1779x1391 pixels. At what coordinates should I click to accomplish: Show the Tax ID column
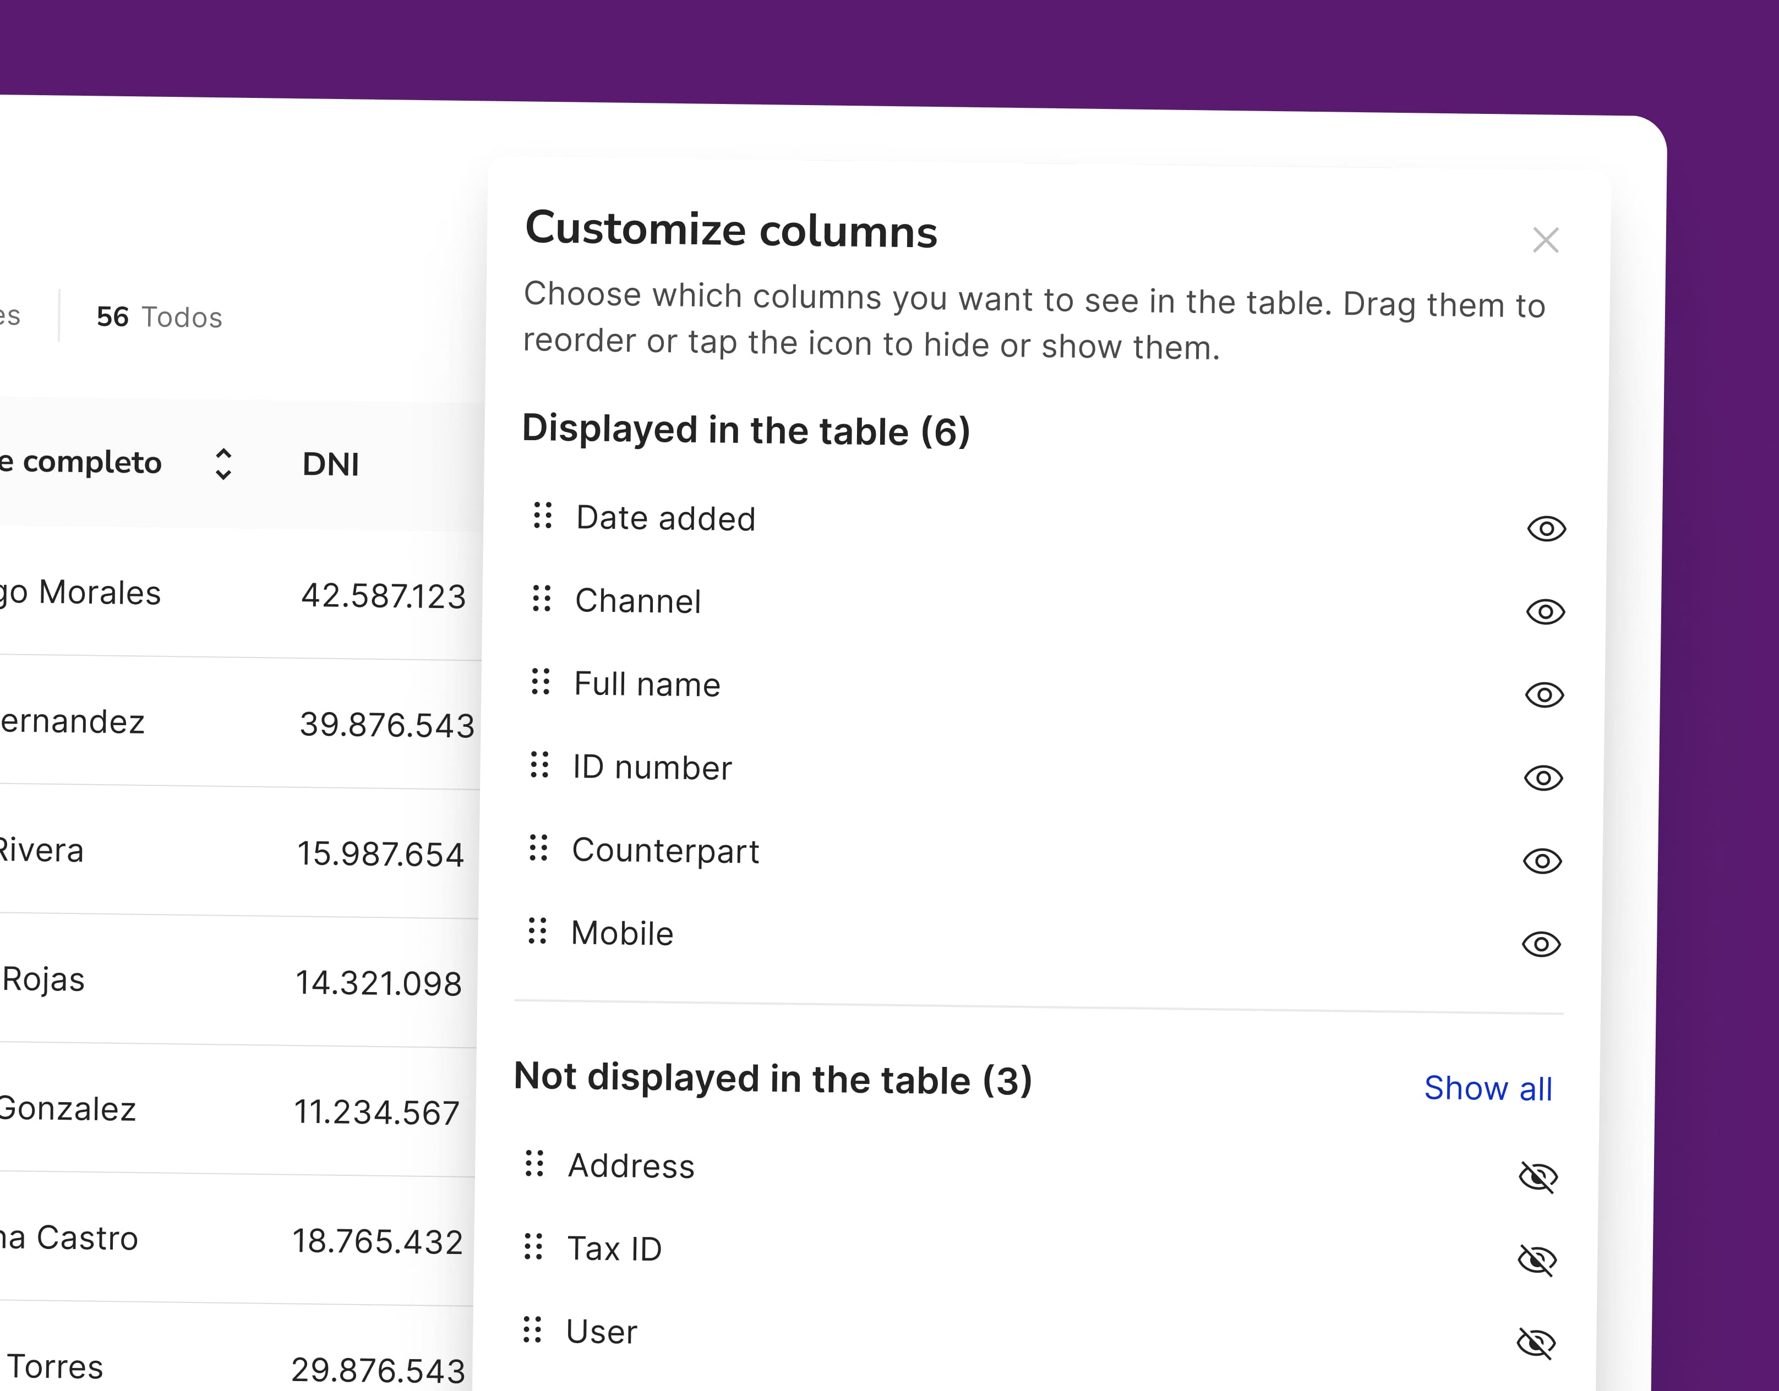coord(1537,1261)
